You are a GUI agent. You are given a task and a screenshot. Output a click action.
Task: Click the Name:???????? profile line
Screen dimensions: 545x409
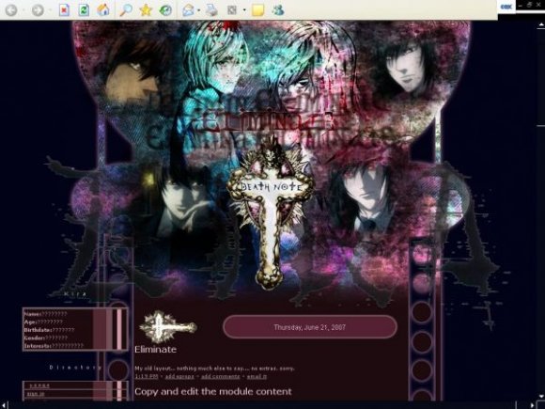[x=45, y=314]
